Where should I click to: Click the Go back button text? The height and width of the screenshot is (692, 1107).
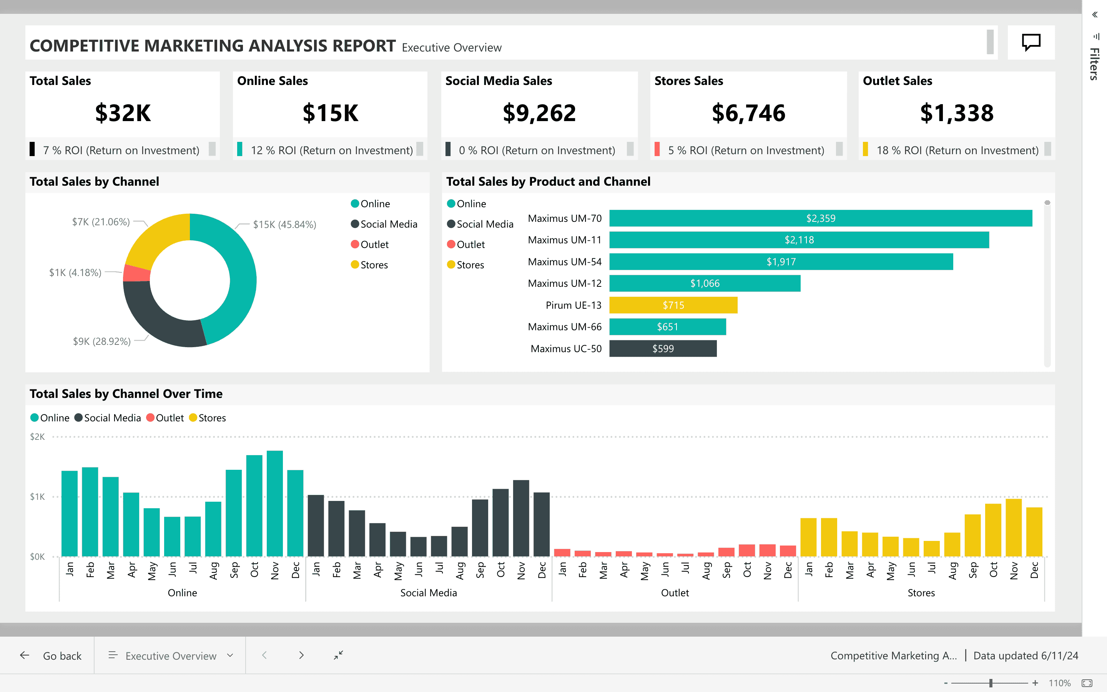click(x=62, y=656)
